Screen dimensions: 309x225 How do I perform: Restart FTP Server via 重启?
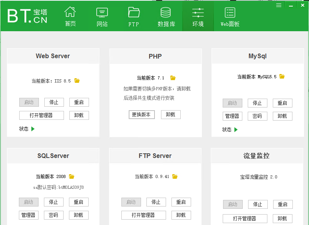click(181, 202)
